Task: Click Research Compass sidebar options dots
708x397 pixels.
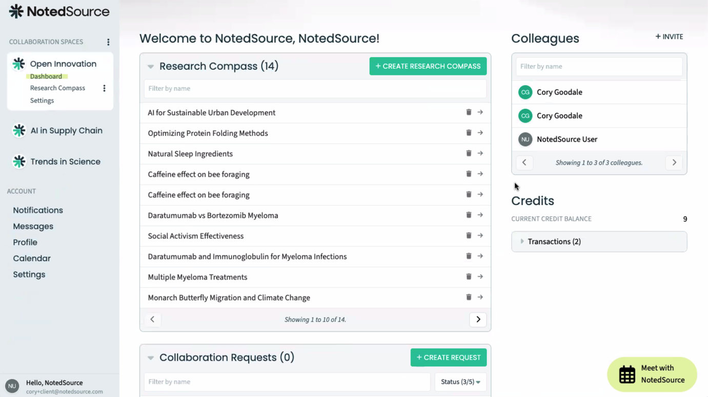Action: point(104,88)
